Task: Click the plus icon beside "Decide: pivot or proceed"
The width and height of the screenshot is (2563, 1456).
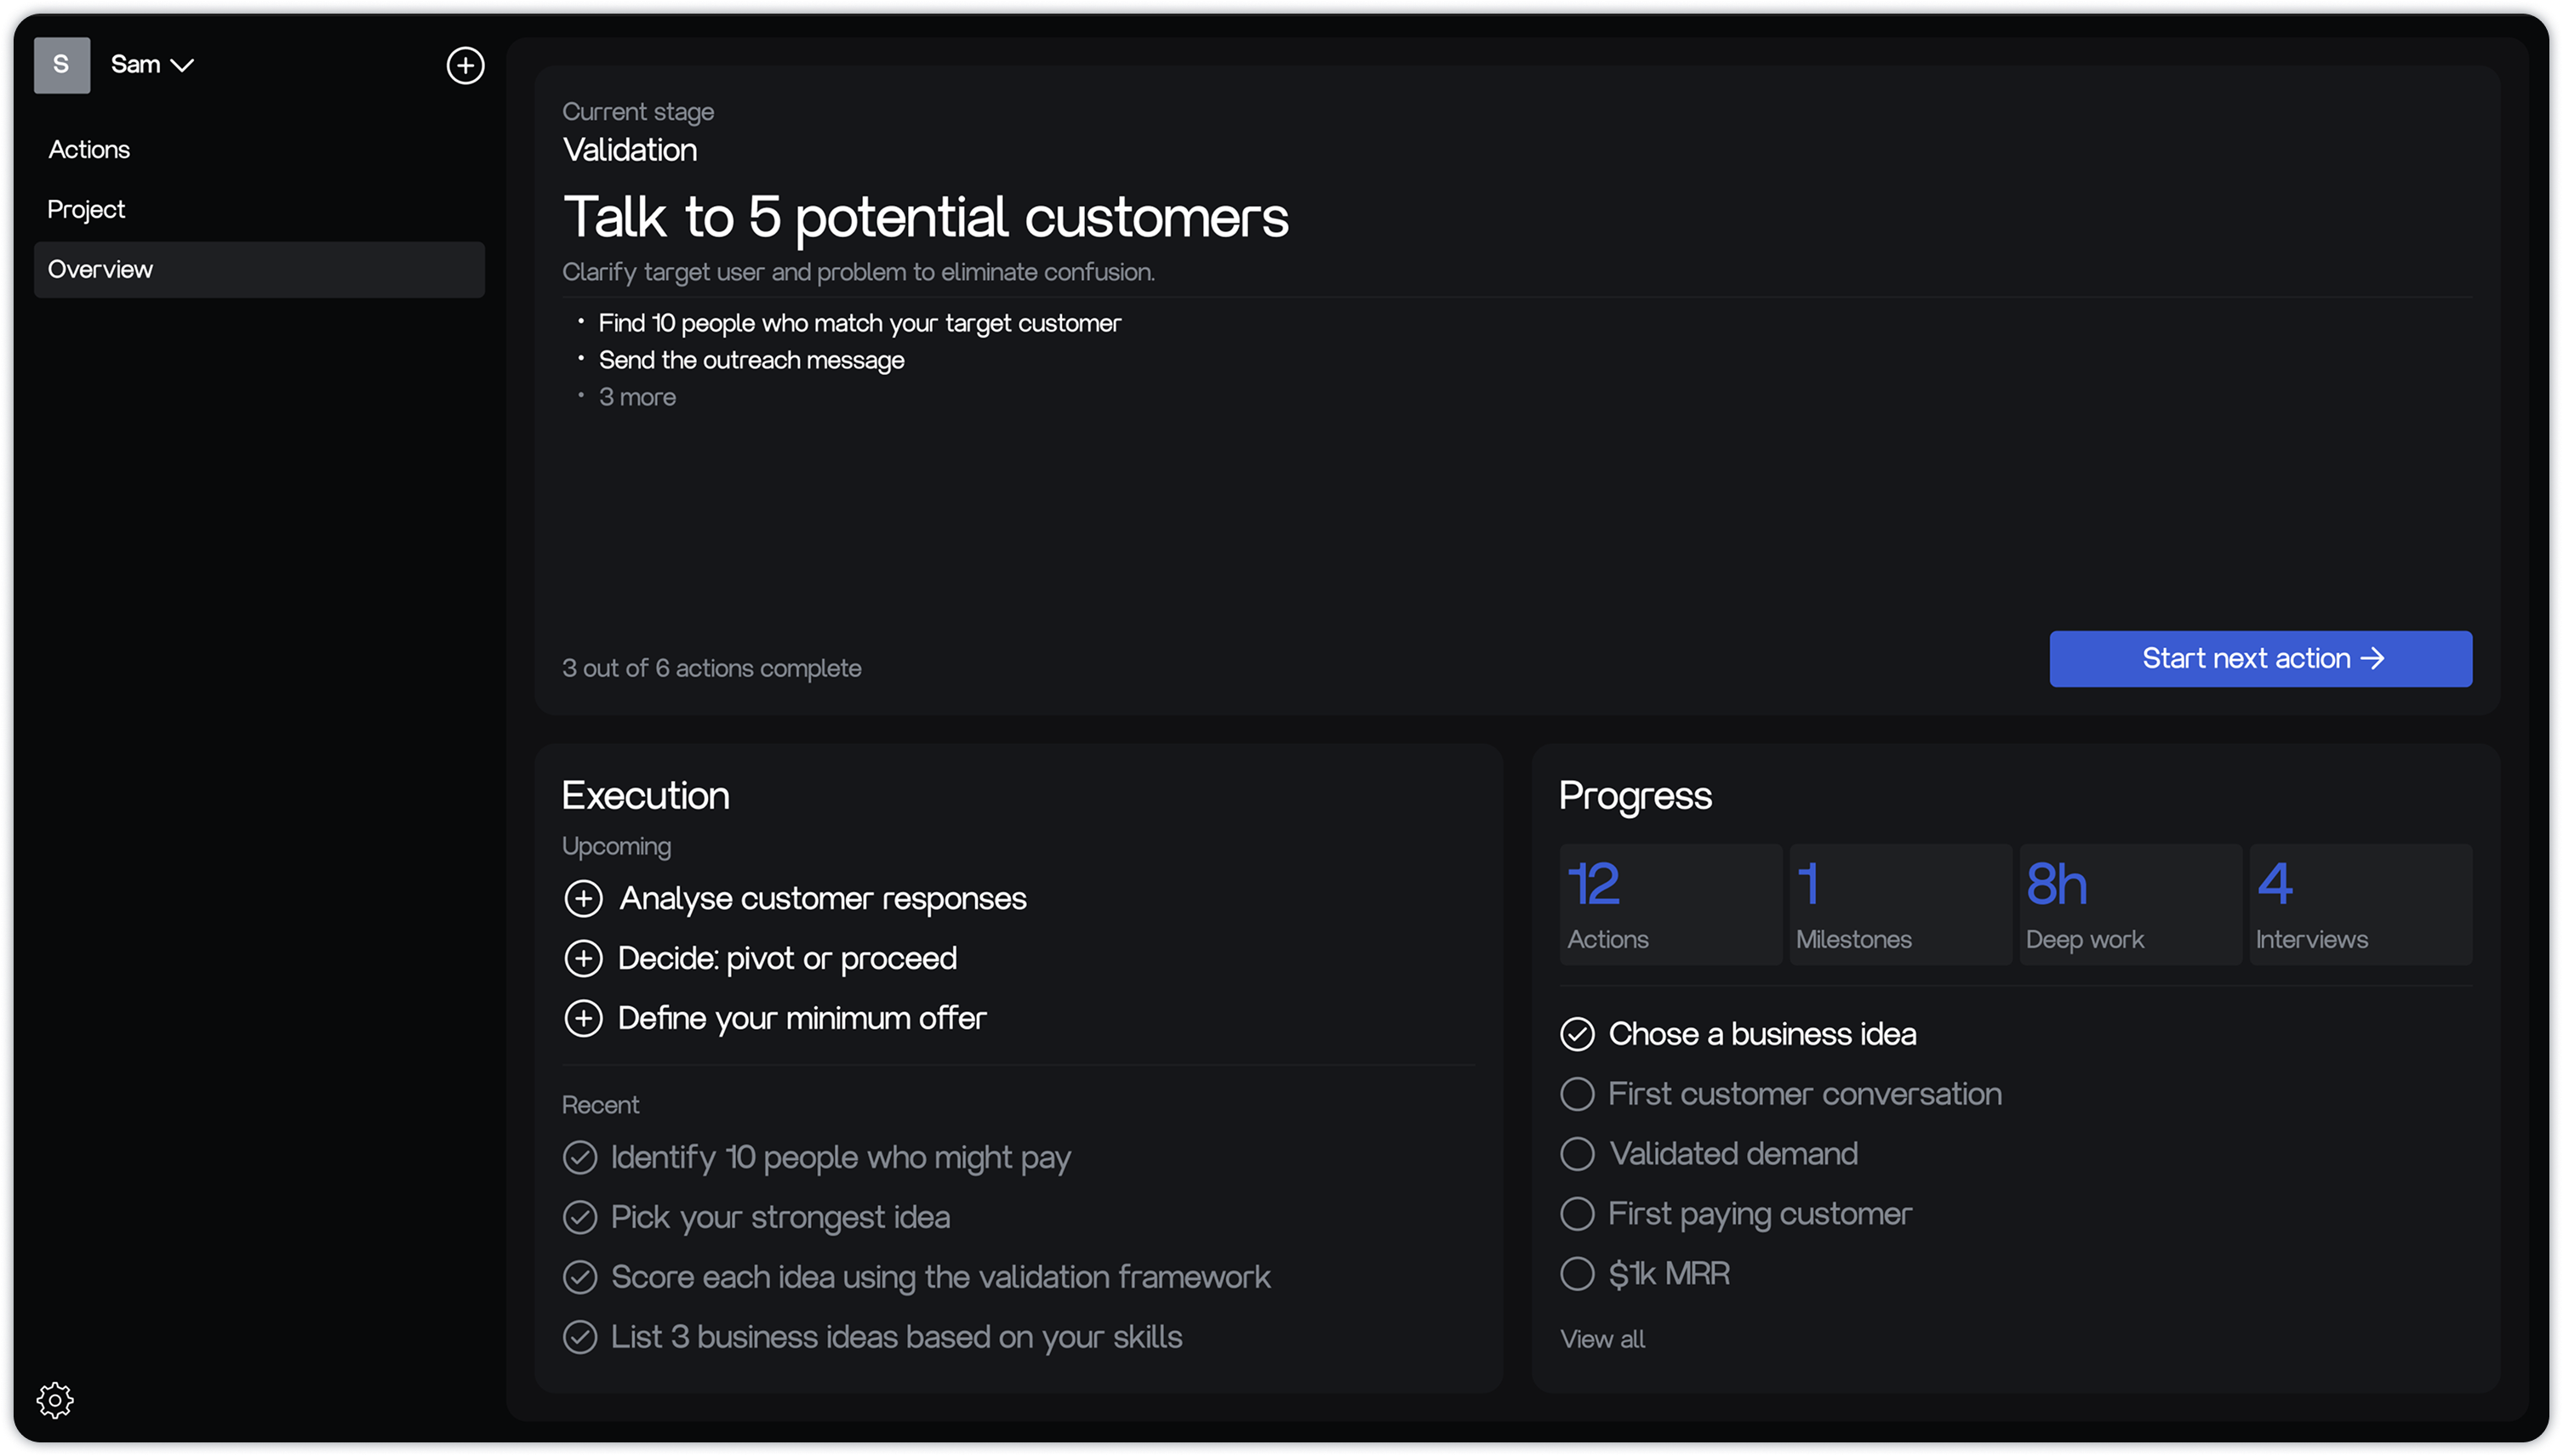Action: coord(583,958)
